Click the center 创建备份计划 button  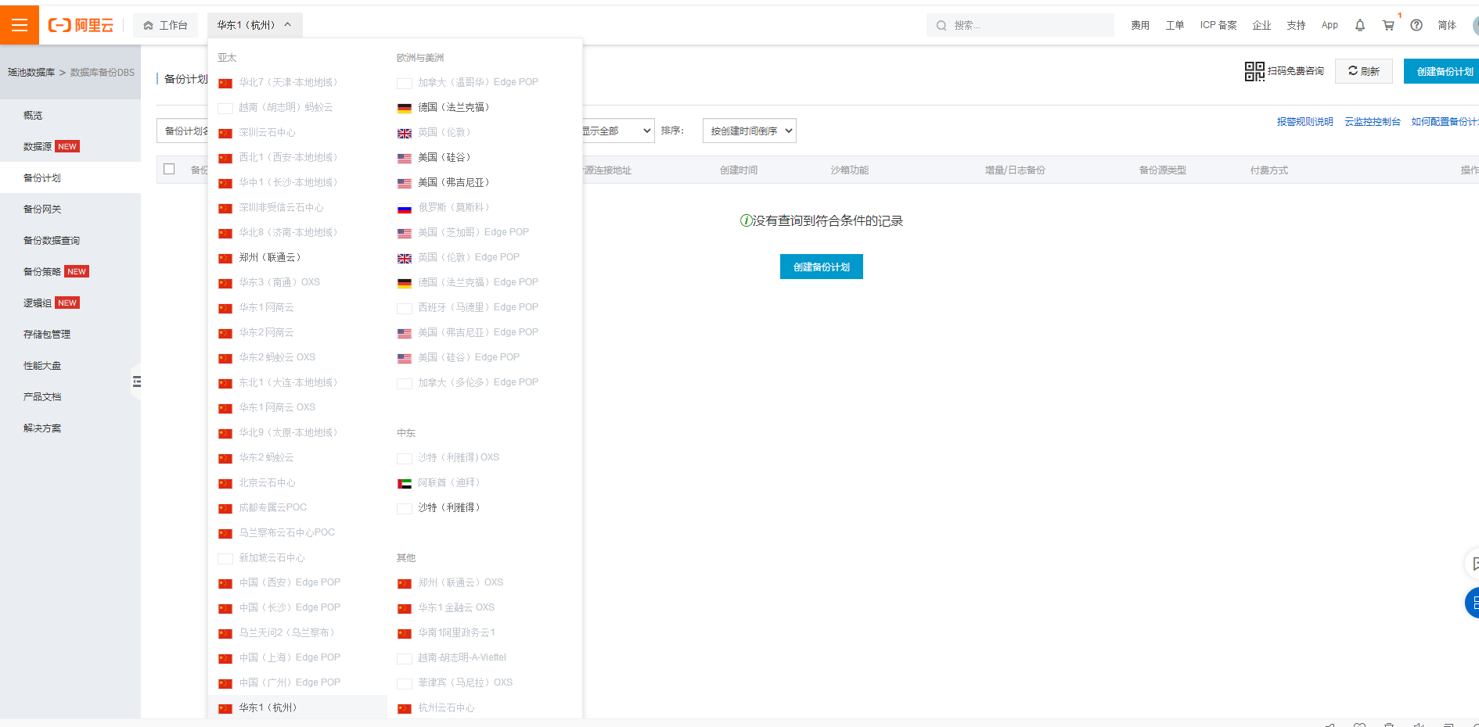click(822, 267)
